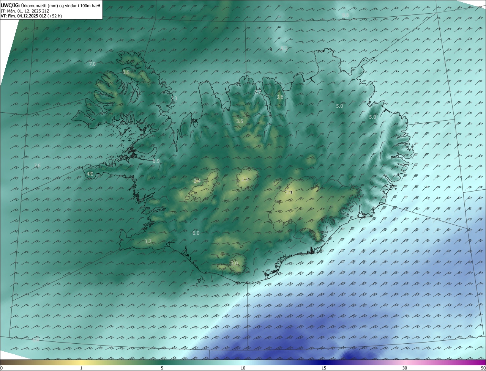Viewport: 486px width, 371px height.
Task: Select the 3.6 value on the map
Action: [280, 97]
